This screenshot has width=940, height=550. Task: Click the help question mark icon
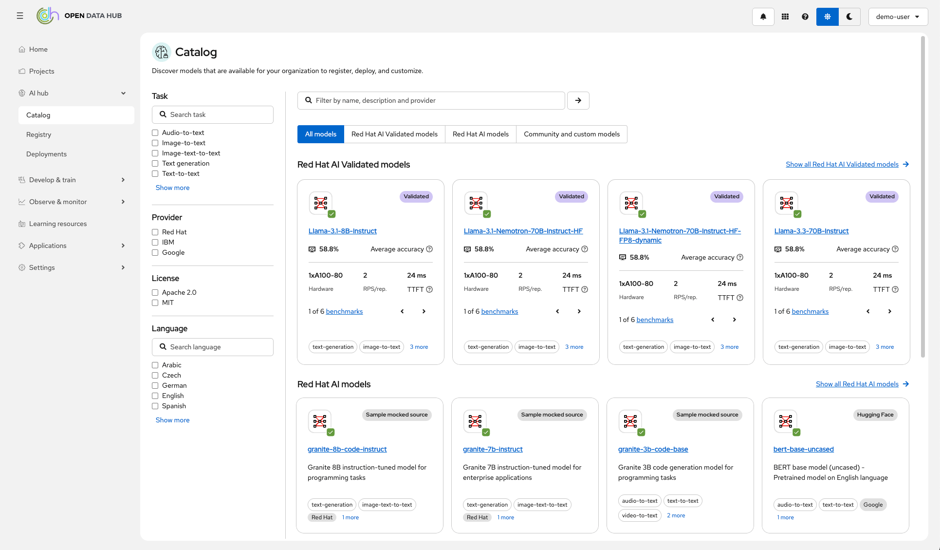(805, 17)
